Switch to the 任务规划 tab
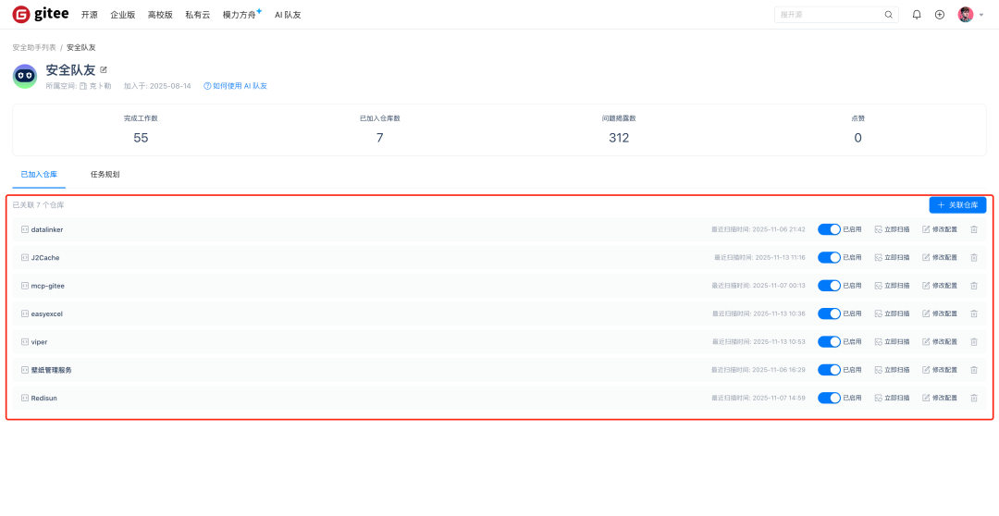Image resolution: width=999 pixels, height=516 pixels. click(105, 174)
